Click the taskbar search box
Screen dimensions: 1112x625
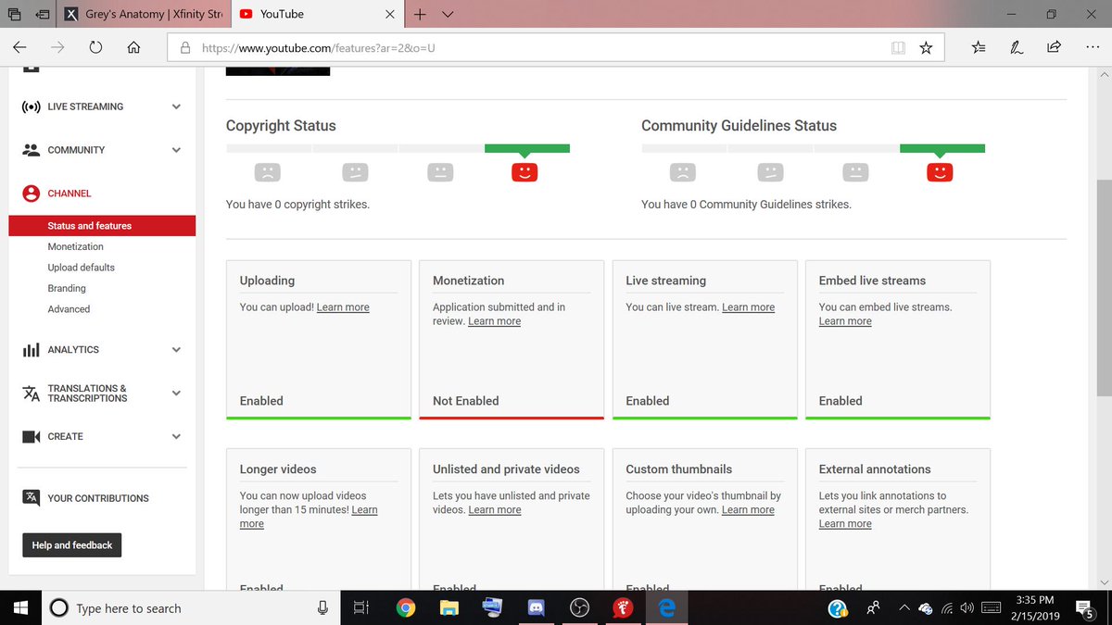[191, 608]
